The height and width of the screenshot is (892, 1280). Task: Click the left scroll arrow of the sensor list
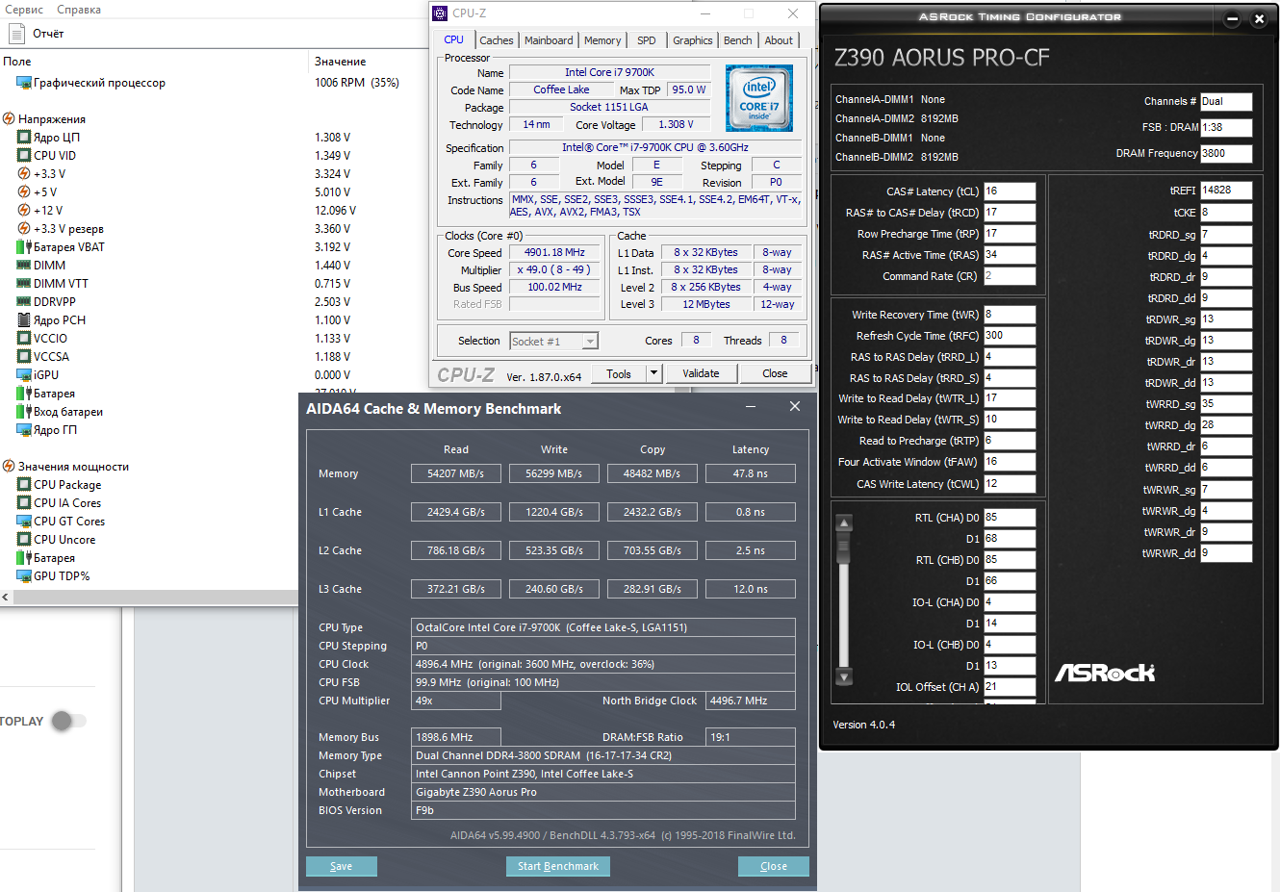6,598
